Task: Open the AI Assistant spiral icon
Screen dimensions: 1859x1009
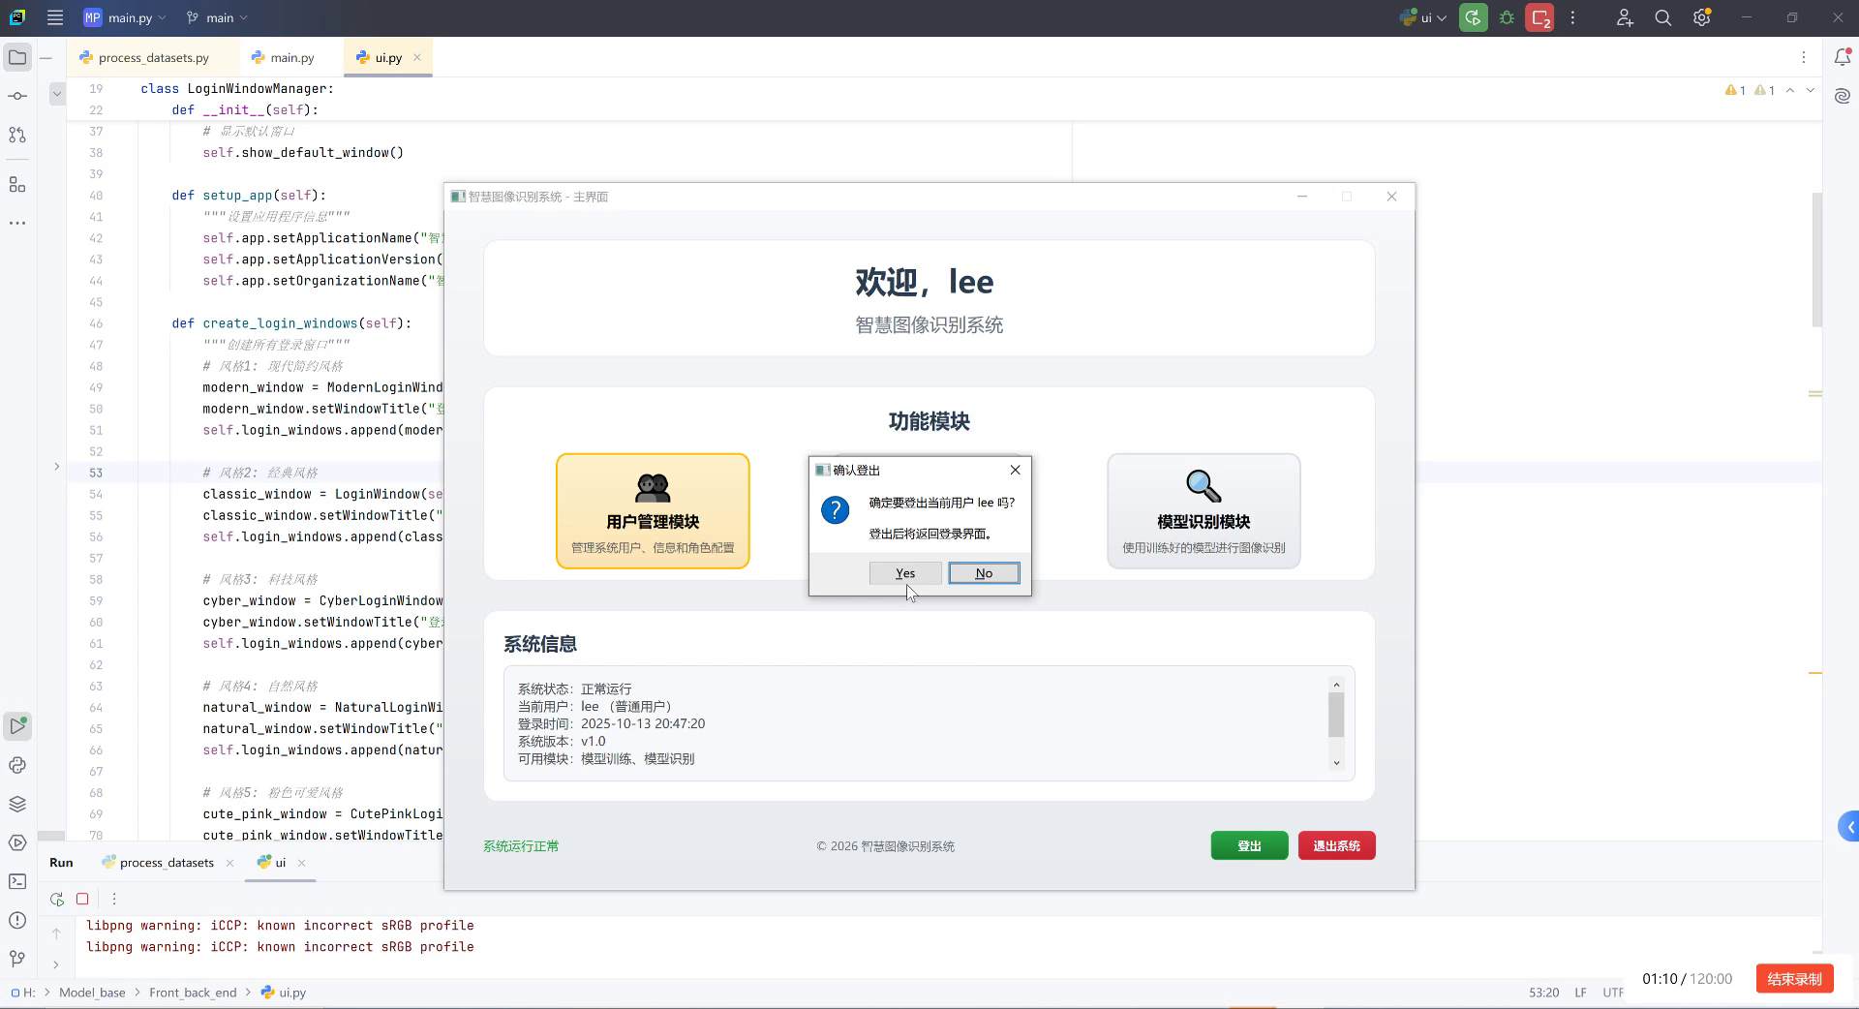Action: (1843, 96)
